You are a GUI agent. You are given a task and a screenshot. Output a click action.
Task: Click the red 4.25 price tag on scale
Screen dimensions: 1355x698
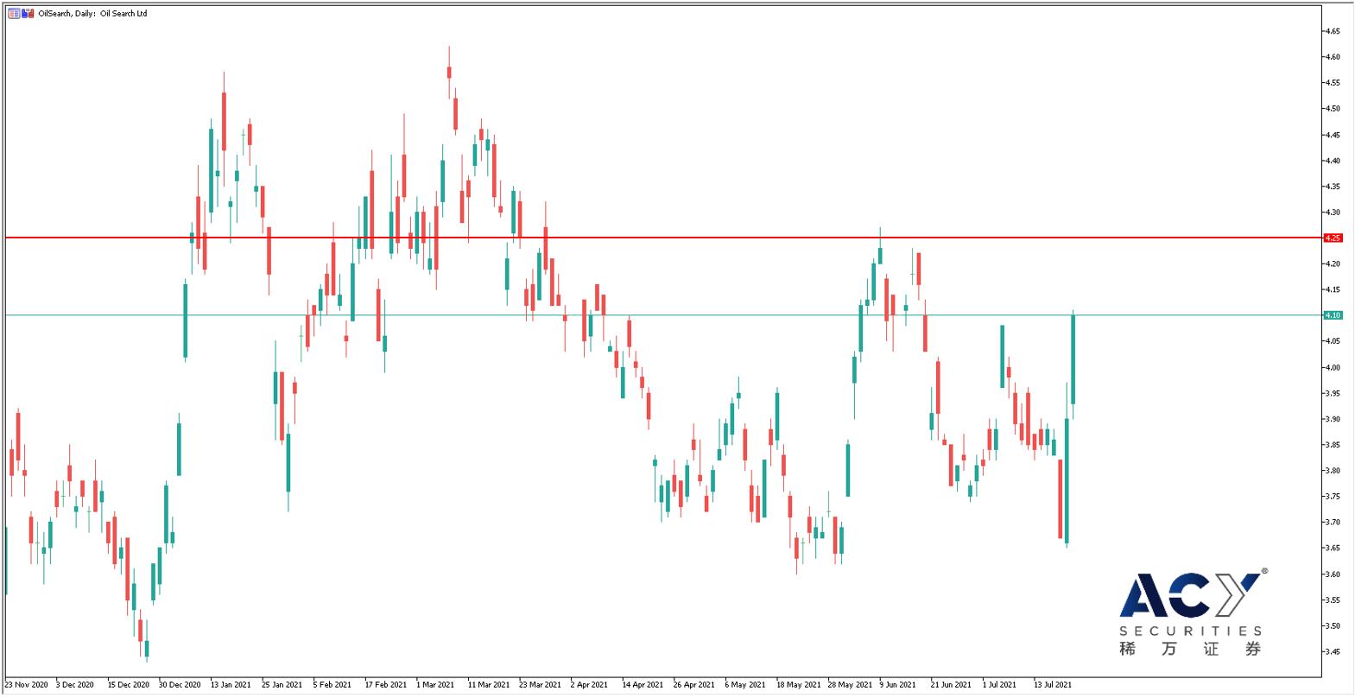point(1333,238)
